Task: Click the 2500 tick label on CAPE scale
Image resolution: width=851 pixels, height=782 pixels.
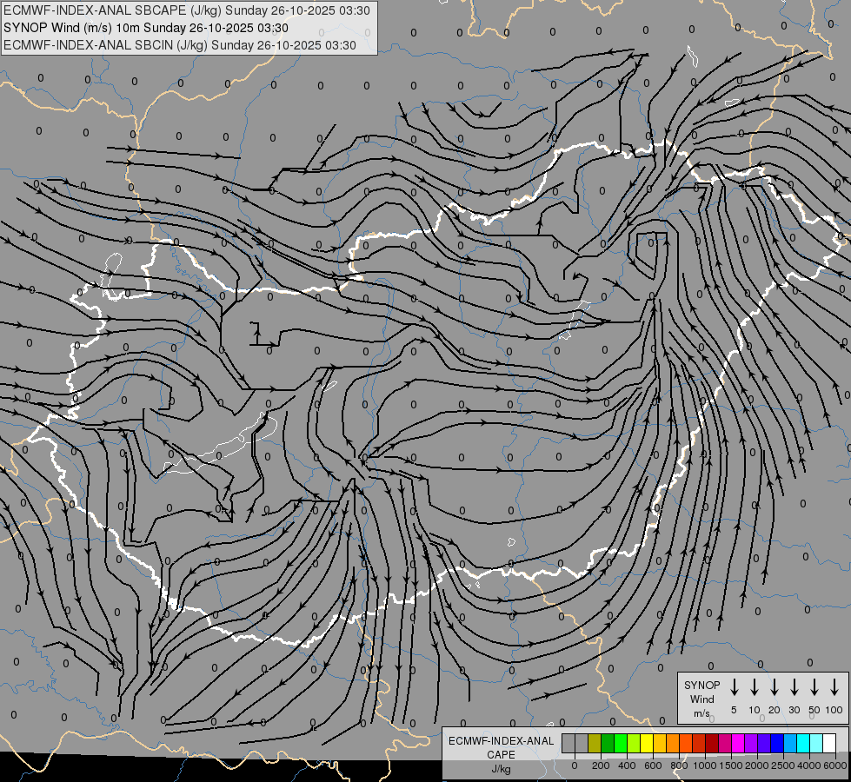Action: (x=783, y=765)
